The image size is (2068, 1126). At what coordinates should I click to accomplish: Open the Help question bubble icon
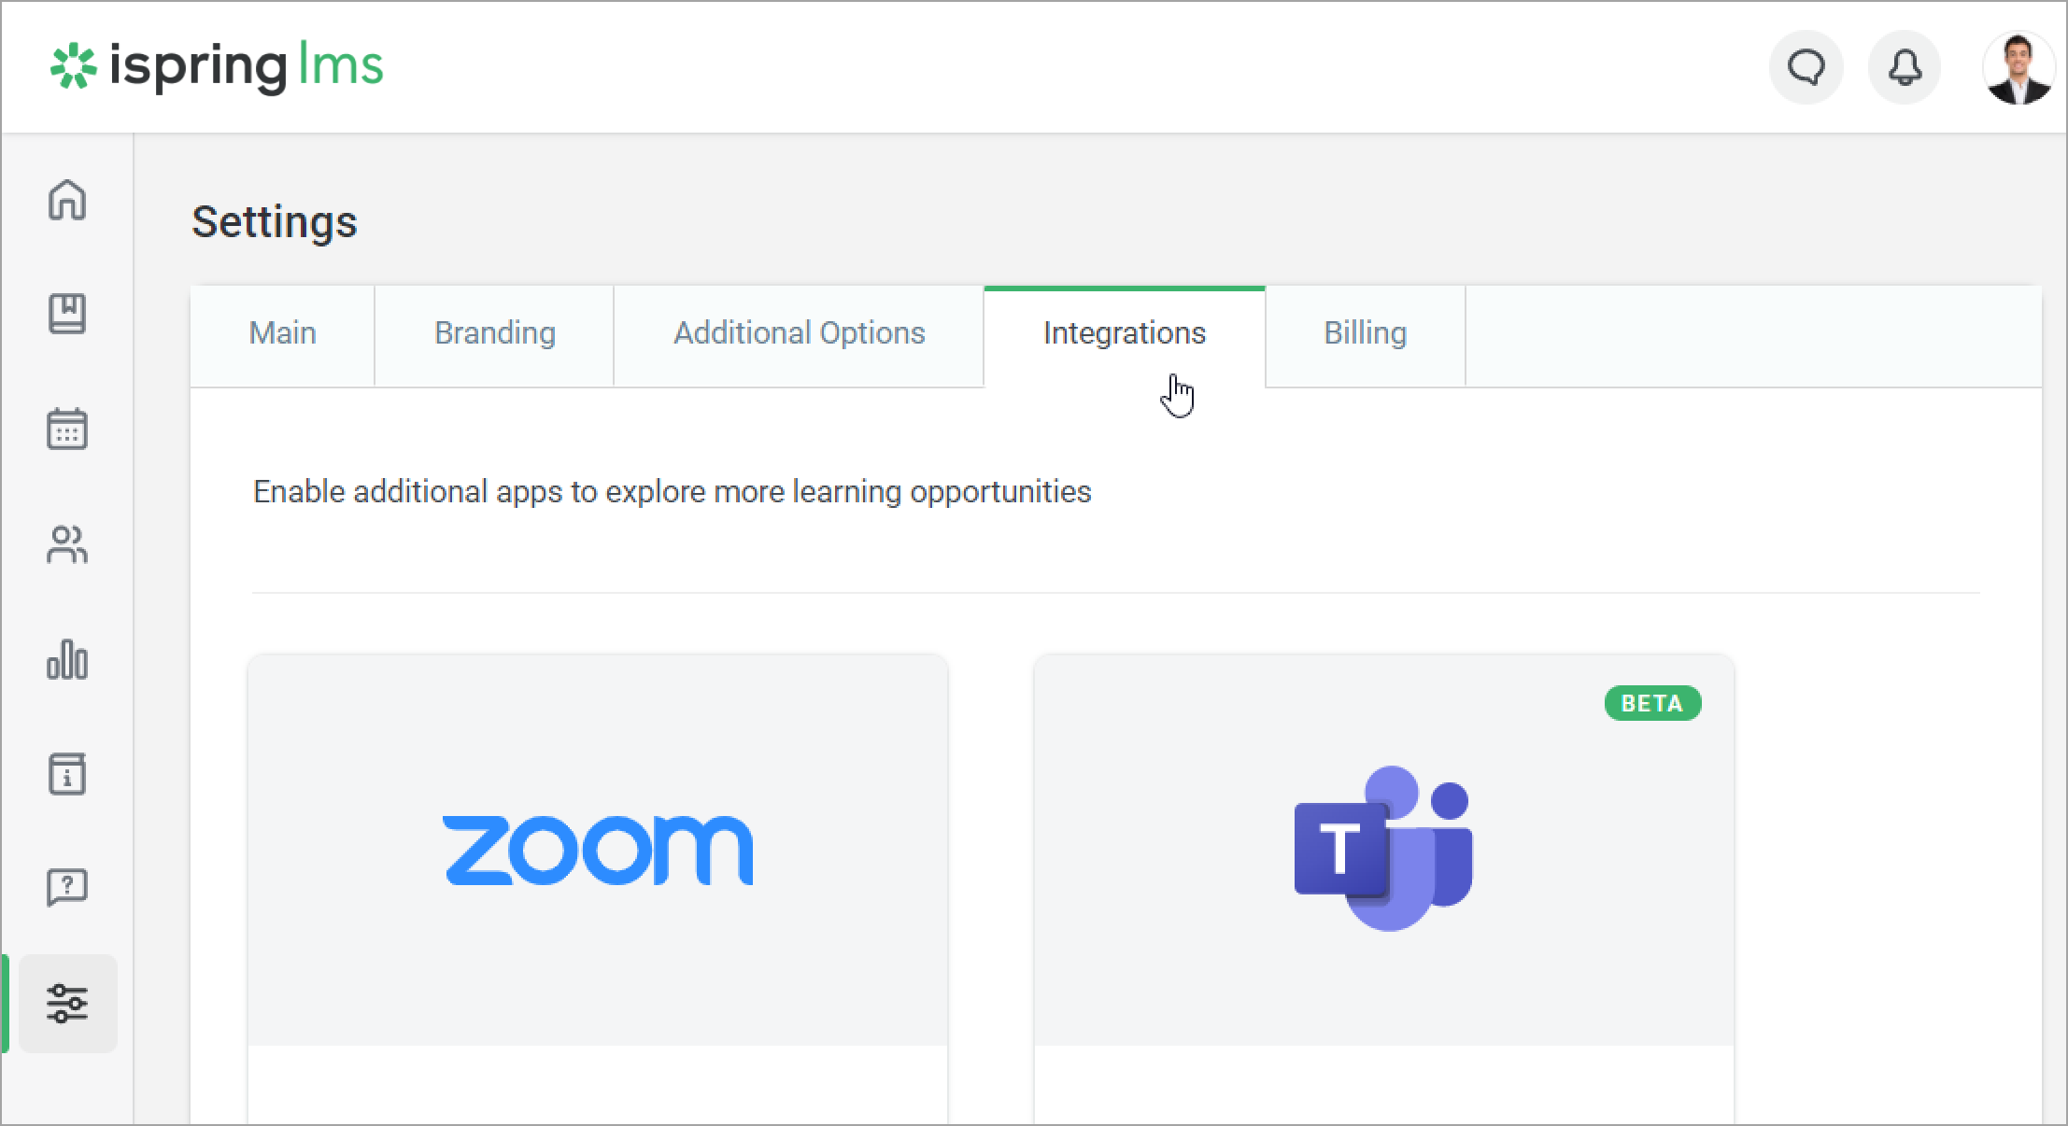[x=67, y=888]
